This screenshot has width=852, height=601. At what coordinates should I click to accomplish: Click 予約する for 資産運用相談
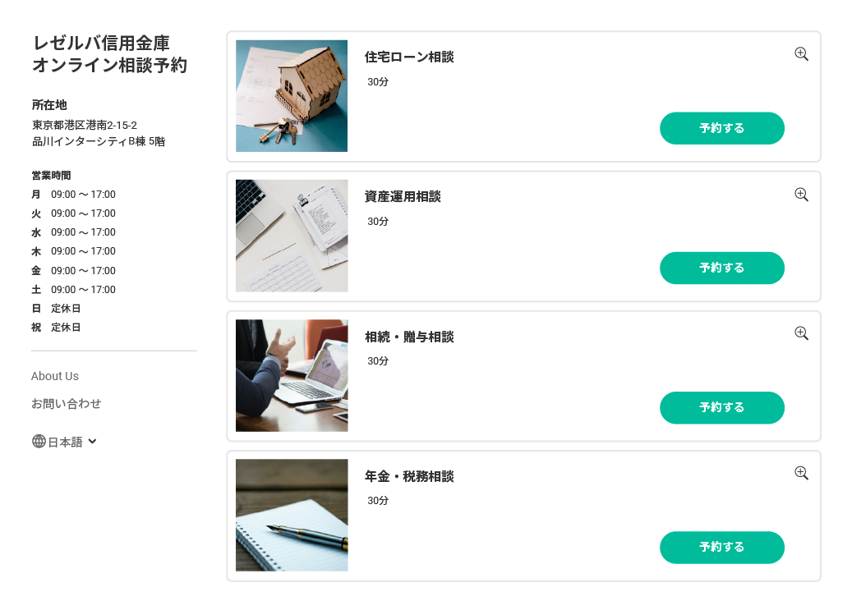point(721,268)
